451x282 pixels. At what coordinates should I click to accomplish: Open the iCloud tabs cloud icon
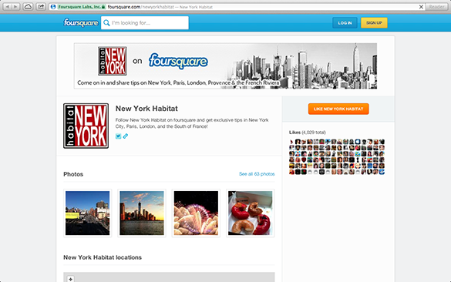tap(28, 7)
